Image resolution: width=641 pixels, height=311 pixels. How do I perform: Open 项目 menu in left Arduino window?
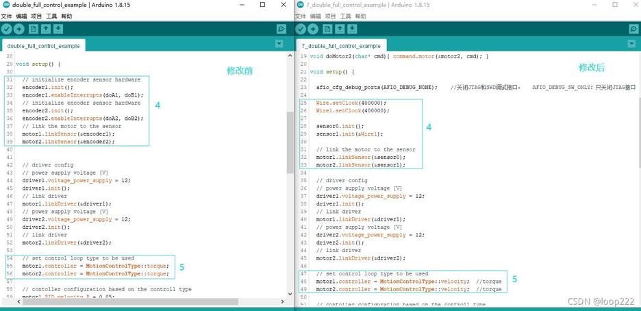[36, 16]
